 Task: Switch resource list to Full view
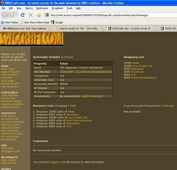tap(73, 106)
